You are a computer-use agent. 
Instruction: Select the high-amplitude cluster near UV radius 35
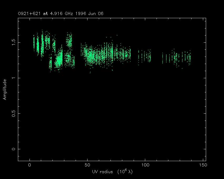69,41
